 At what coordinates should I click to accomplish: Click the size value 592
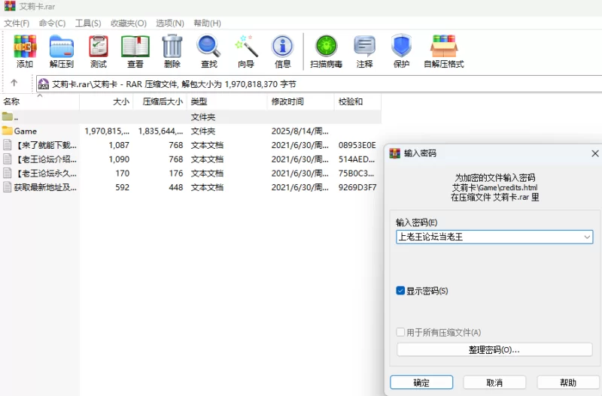(x=123, y=187)
